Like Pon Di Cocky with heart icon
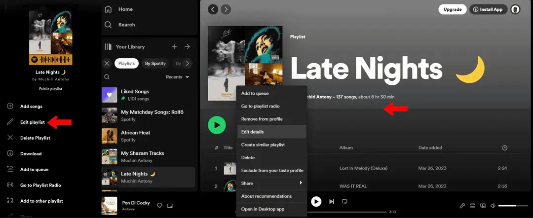The image size is (533, 218). [159, 206]
